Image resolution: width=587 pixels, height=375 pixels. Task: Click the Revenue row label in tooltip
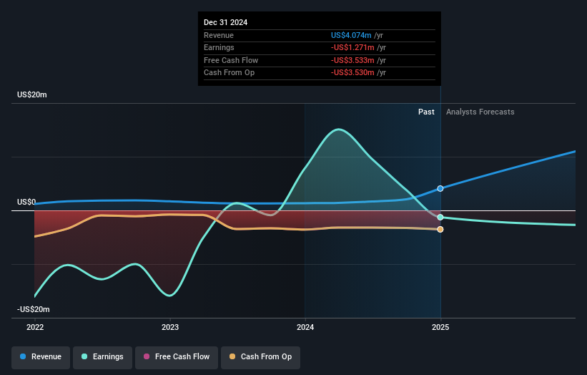point(219,35)
